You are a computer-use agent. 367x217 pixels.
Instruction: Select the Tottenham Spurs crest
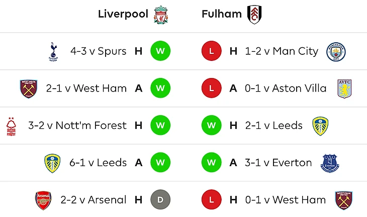[x=53, y=51]
